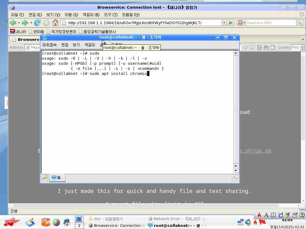Screen dimensions: 306x229
Task: Open the terminal 대화접속 menu
Action: [x=49, y=45]
